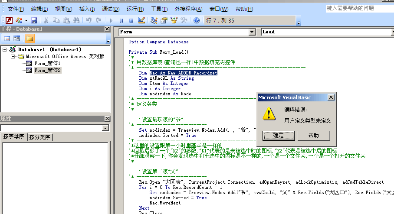Toggle Design Mode icon
This screenshot has height=214, width=394.
click(141, 20)
